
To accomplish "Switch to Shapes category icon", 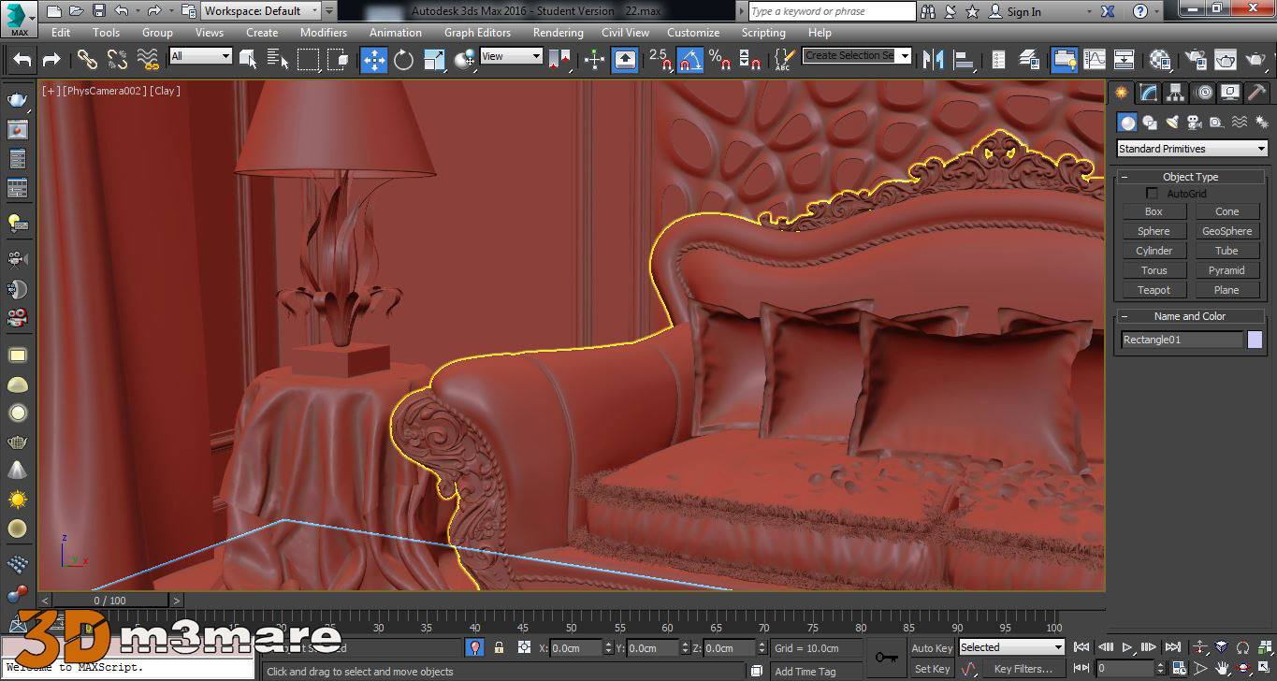I will 1150,123.
